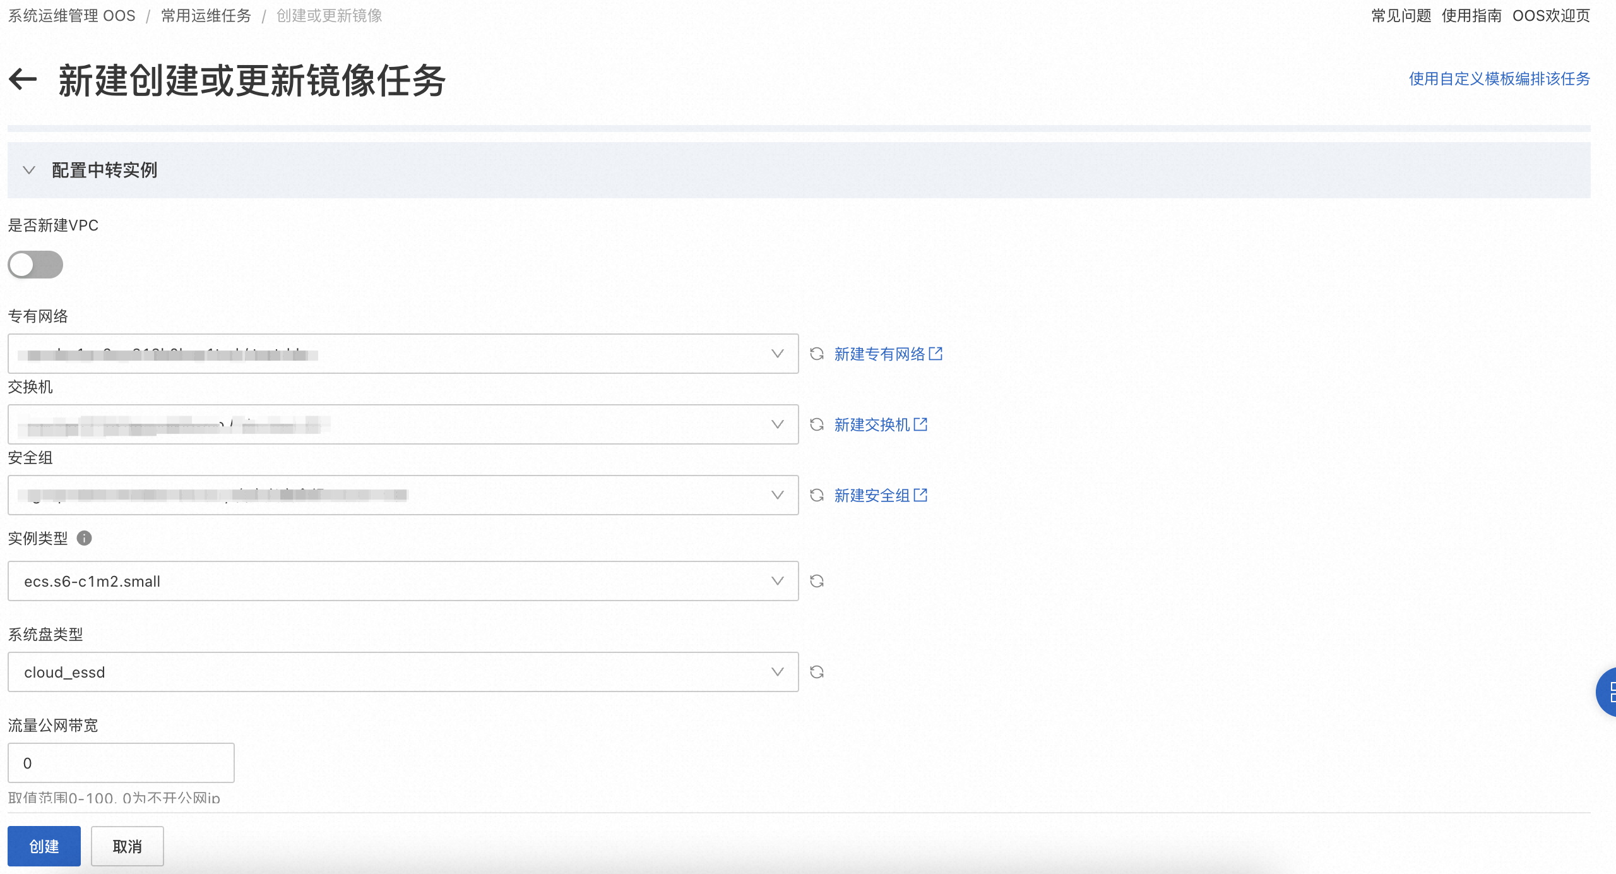The width and height of the screenshot is (1616, 874).
Task: Click the 流量公网带宽 input field
Action: point(121,763)
